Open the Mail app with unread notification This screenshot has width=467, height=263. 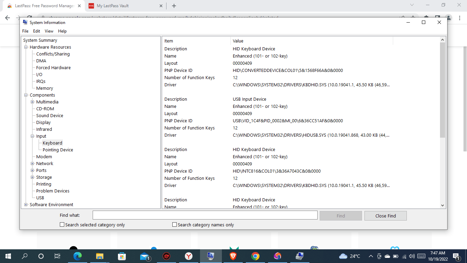click(x=145, y=256)
